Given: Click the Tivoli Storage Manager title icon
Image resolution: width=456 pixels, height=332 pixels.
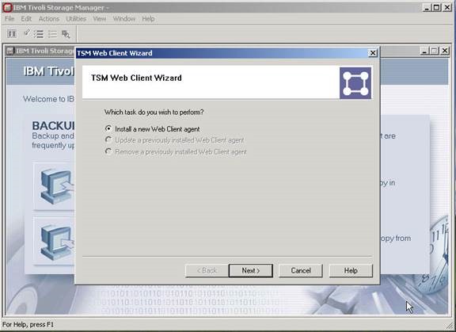Looking at the screenshot, I should [7, 8].
